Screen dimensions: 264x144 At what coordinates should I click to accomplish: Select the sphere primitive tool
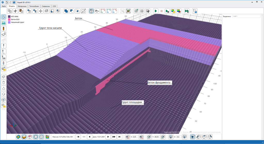(x=4, y=94)
